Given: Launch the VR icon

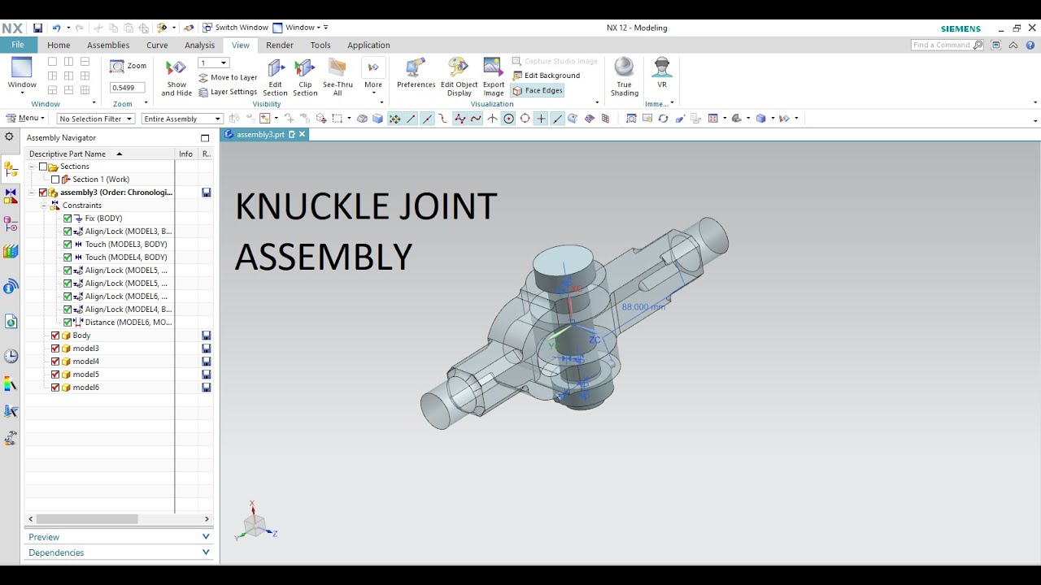Looking at the screenshot, I should click(x=662, y=74).
